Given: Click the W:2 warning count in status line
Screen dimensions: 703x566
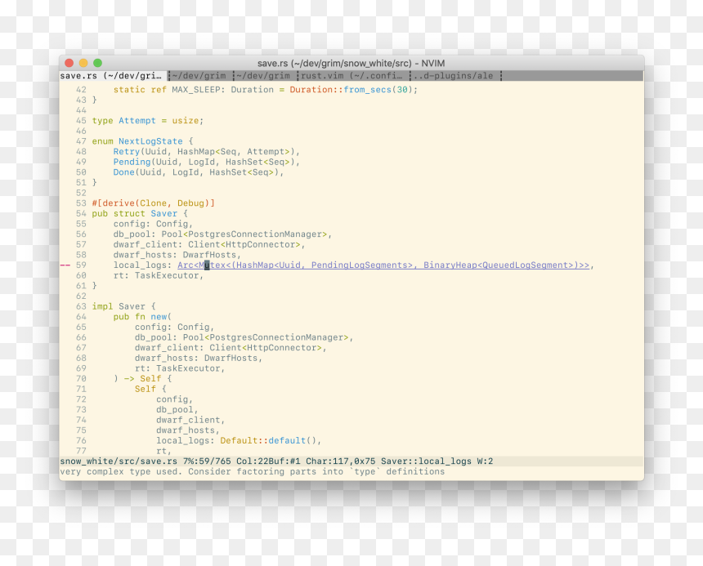Looking at the screenshot, I should [x=485, y=461].
